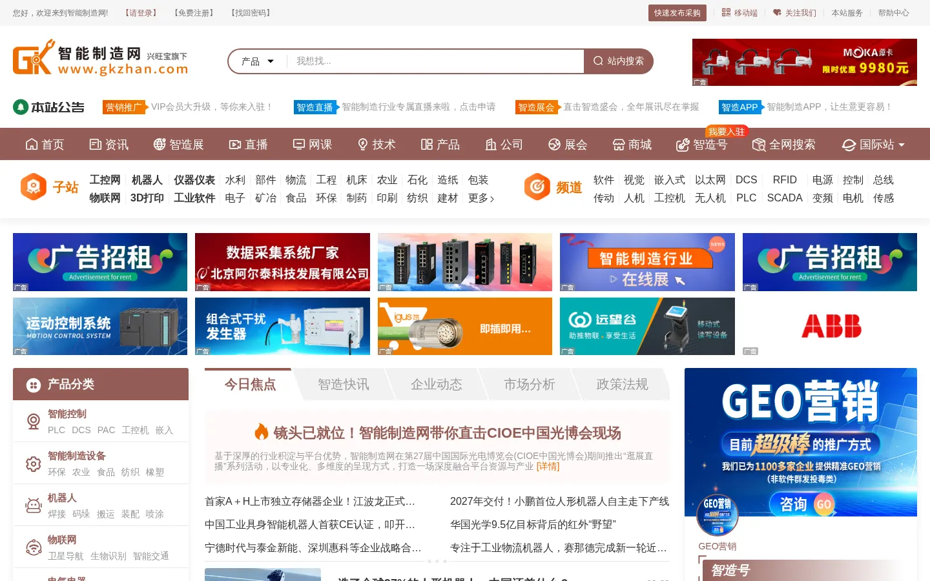Open the 运动控制系统 banner ad
The width and height of the screenshot is (930, 581).
[x=100, y=326]
